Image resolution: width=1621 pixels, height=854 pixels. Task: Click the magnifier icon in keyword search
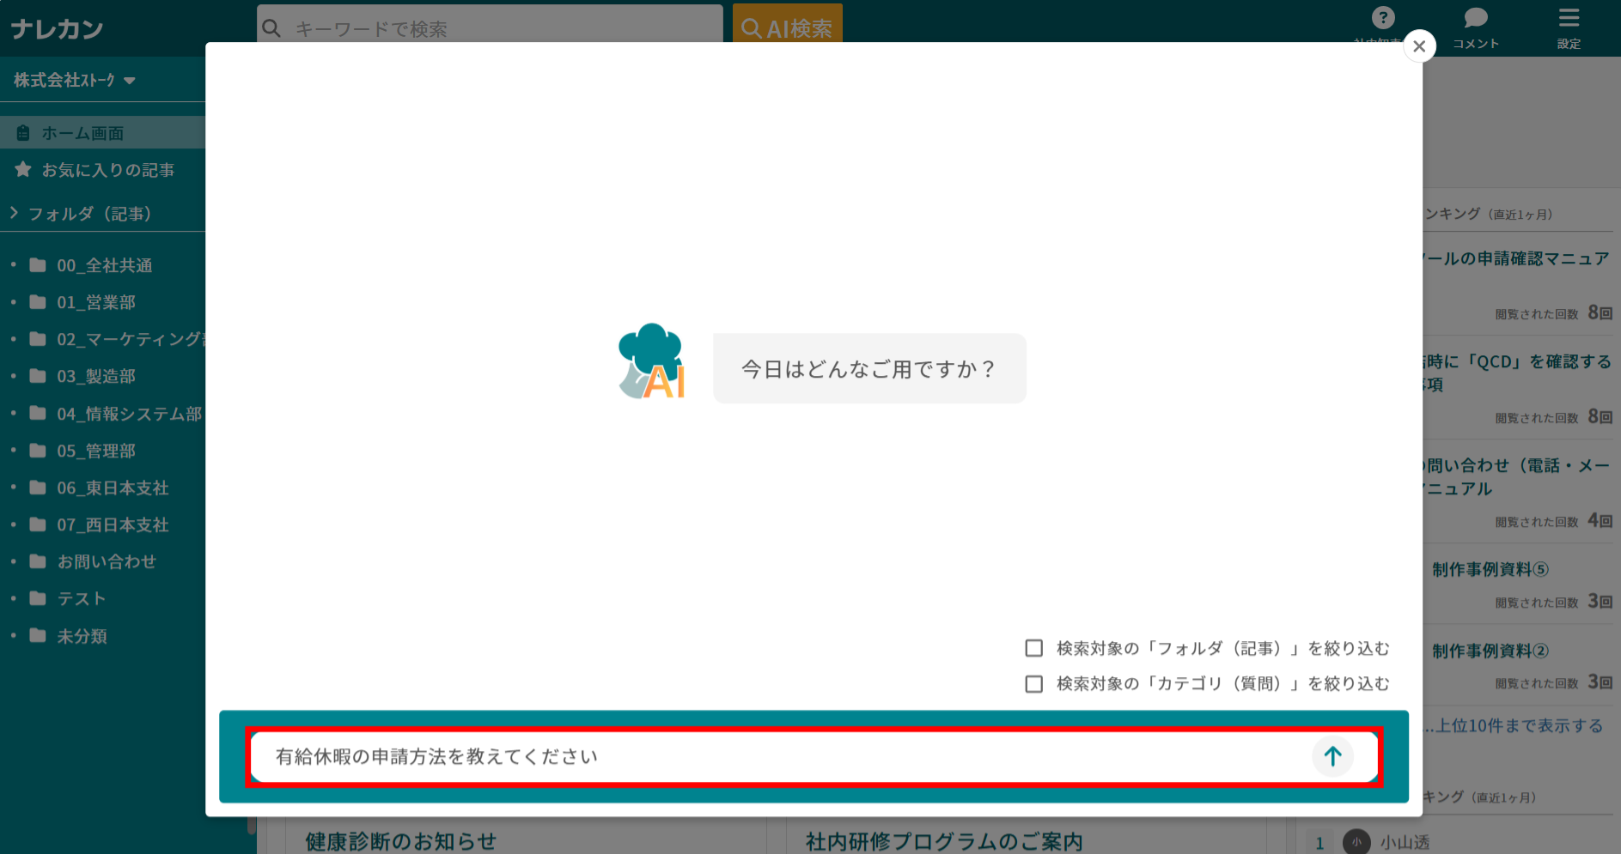pyautogui.click(x=271, y=27)
